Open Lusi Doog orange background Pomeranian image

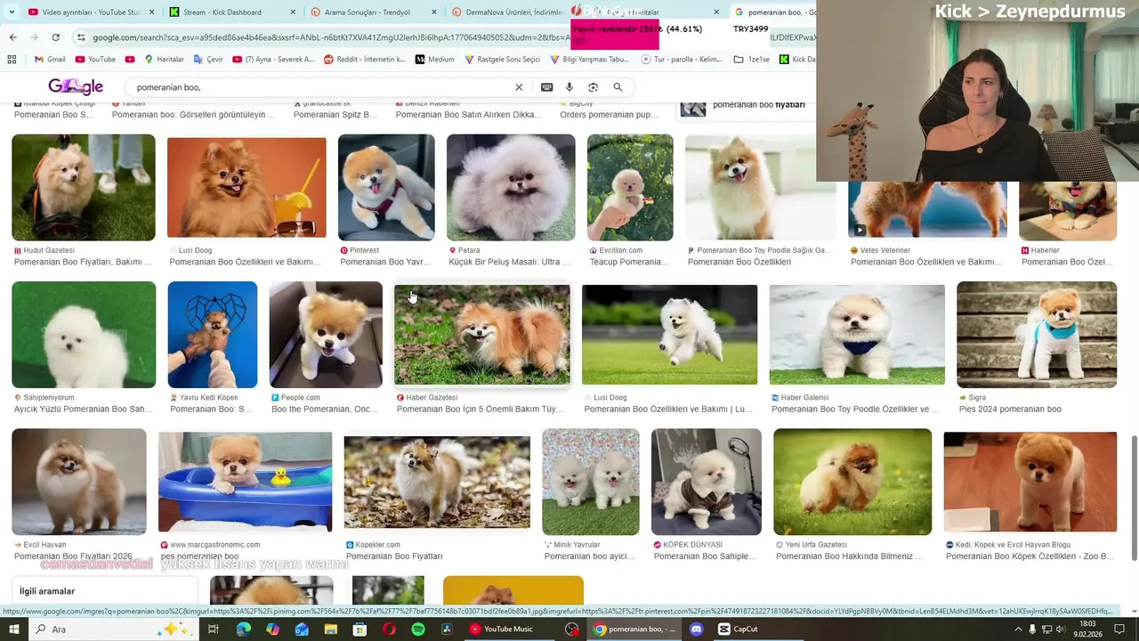(x=246, y=188)
